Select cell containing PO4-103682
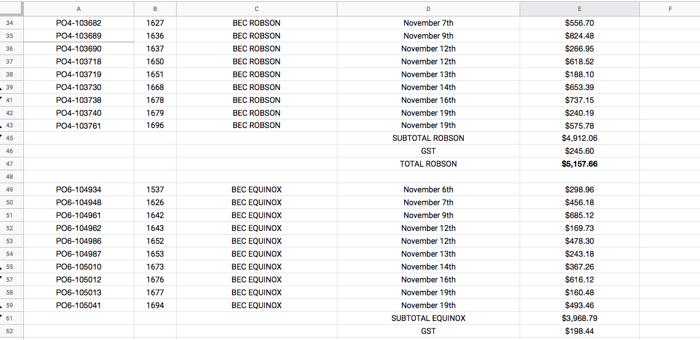700x340 pixels. (79, 23)
